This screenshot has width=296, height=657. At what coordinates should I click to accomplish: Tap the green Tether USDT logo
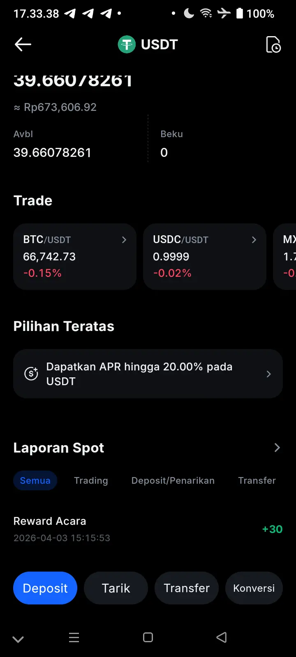pos(127,44)
